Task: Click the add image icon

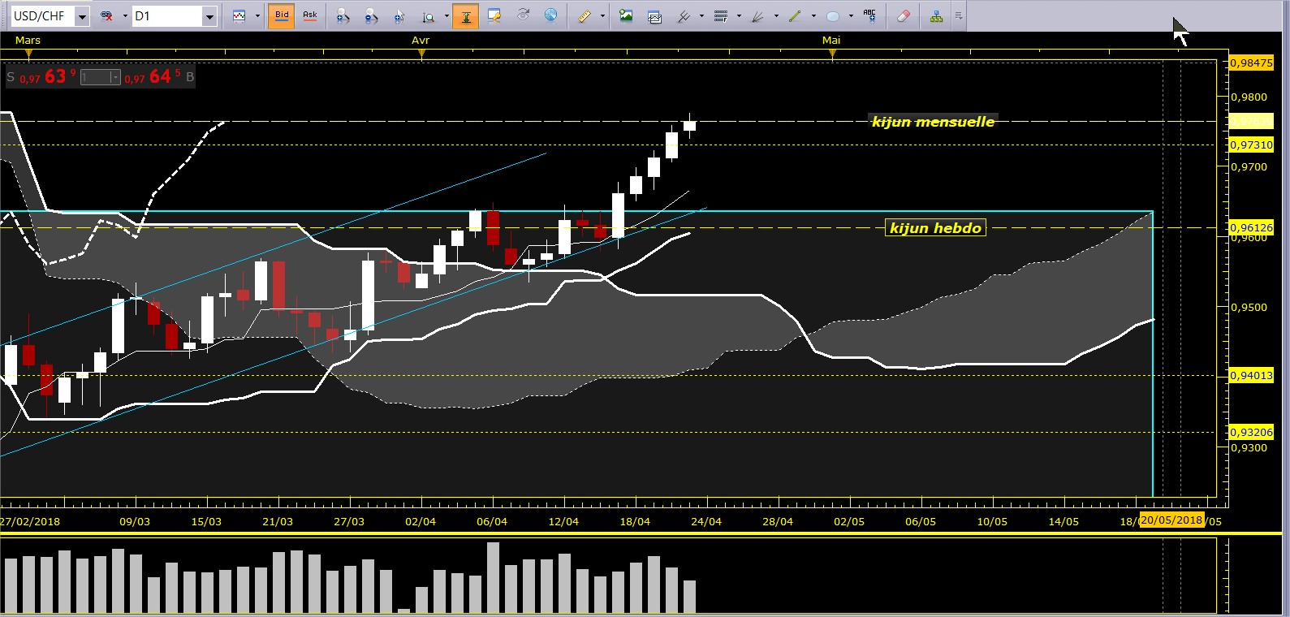Action: point(626,15)
